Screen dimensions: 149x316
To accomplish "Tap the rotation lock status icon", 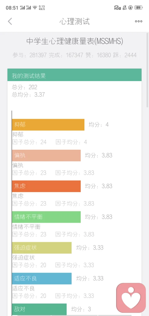I will pyautogui.click(x=131, y=8).
